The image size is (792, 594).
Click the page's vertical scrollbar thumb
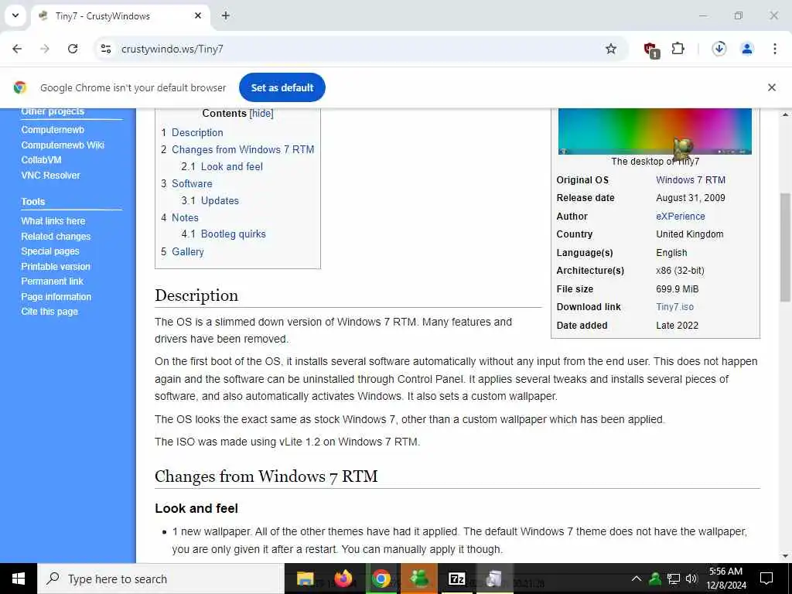(785, 247)
